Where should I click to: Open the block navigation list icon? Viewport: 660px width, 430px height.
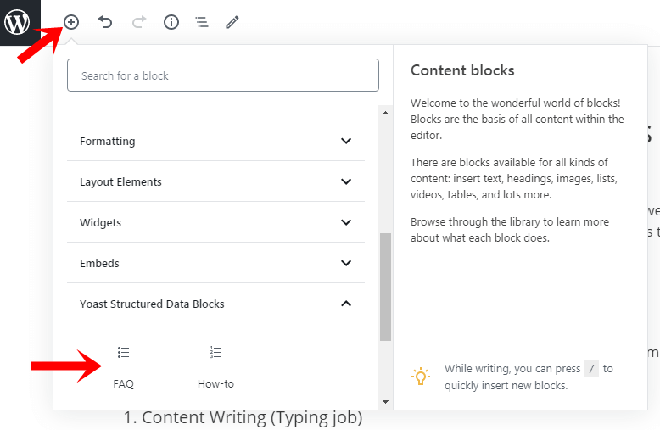(202, 23)
